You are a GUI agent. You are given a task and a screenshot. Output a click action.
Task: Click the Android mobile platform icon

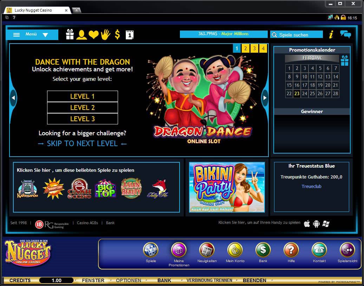click(x=316, y=224)
